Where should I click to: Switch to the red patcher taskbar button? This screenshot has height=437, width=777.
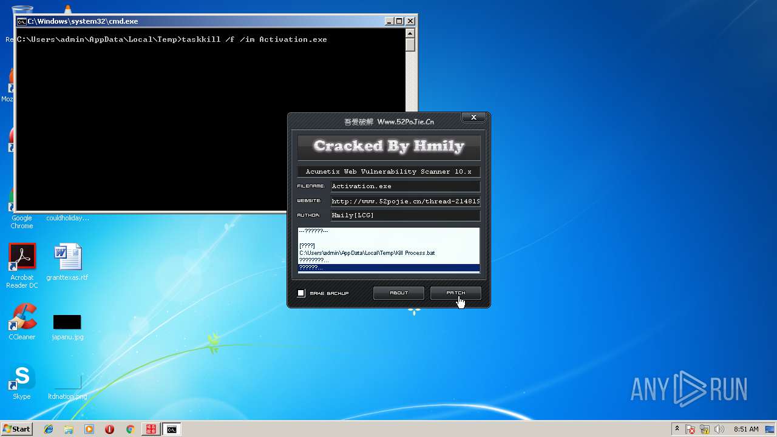point(151,429)
